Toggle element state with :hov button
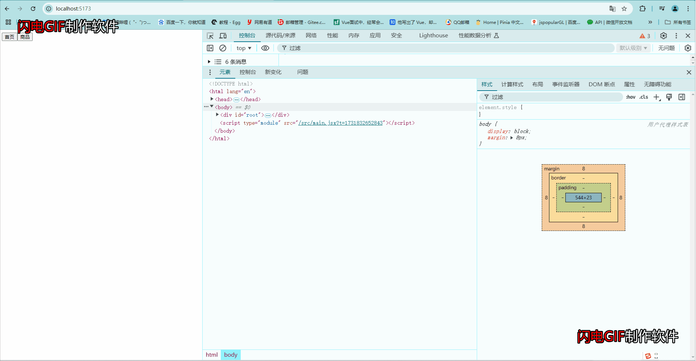Image resolution: width=696 pixels, height=361 pixels. [x=631, y=97]
